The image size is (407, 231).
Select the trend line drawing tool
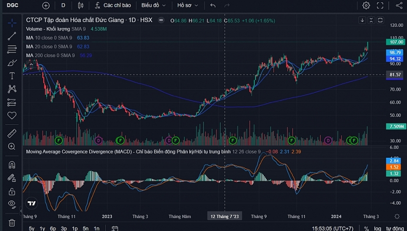click(12, 36)
